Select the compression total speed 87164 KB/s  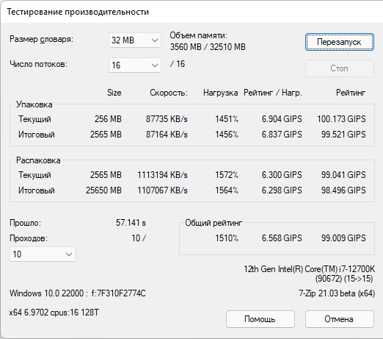[167, 135]
